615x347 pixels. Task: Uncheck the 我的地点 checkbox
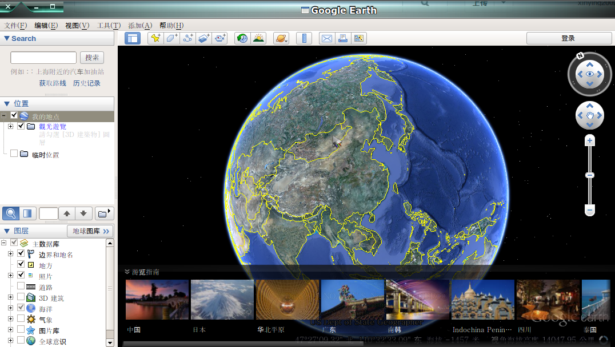[14, 115]
